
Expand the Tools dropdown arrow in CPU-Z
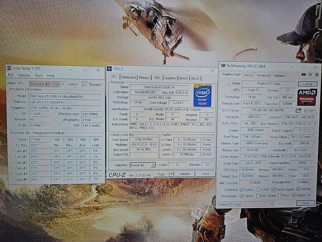tap(171, 174)
